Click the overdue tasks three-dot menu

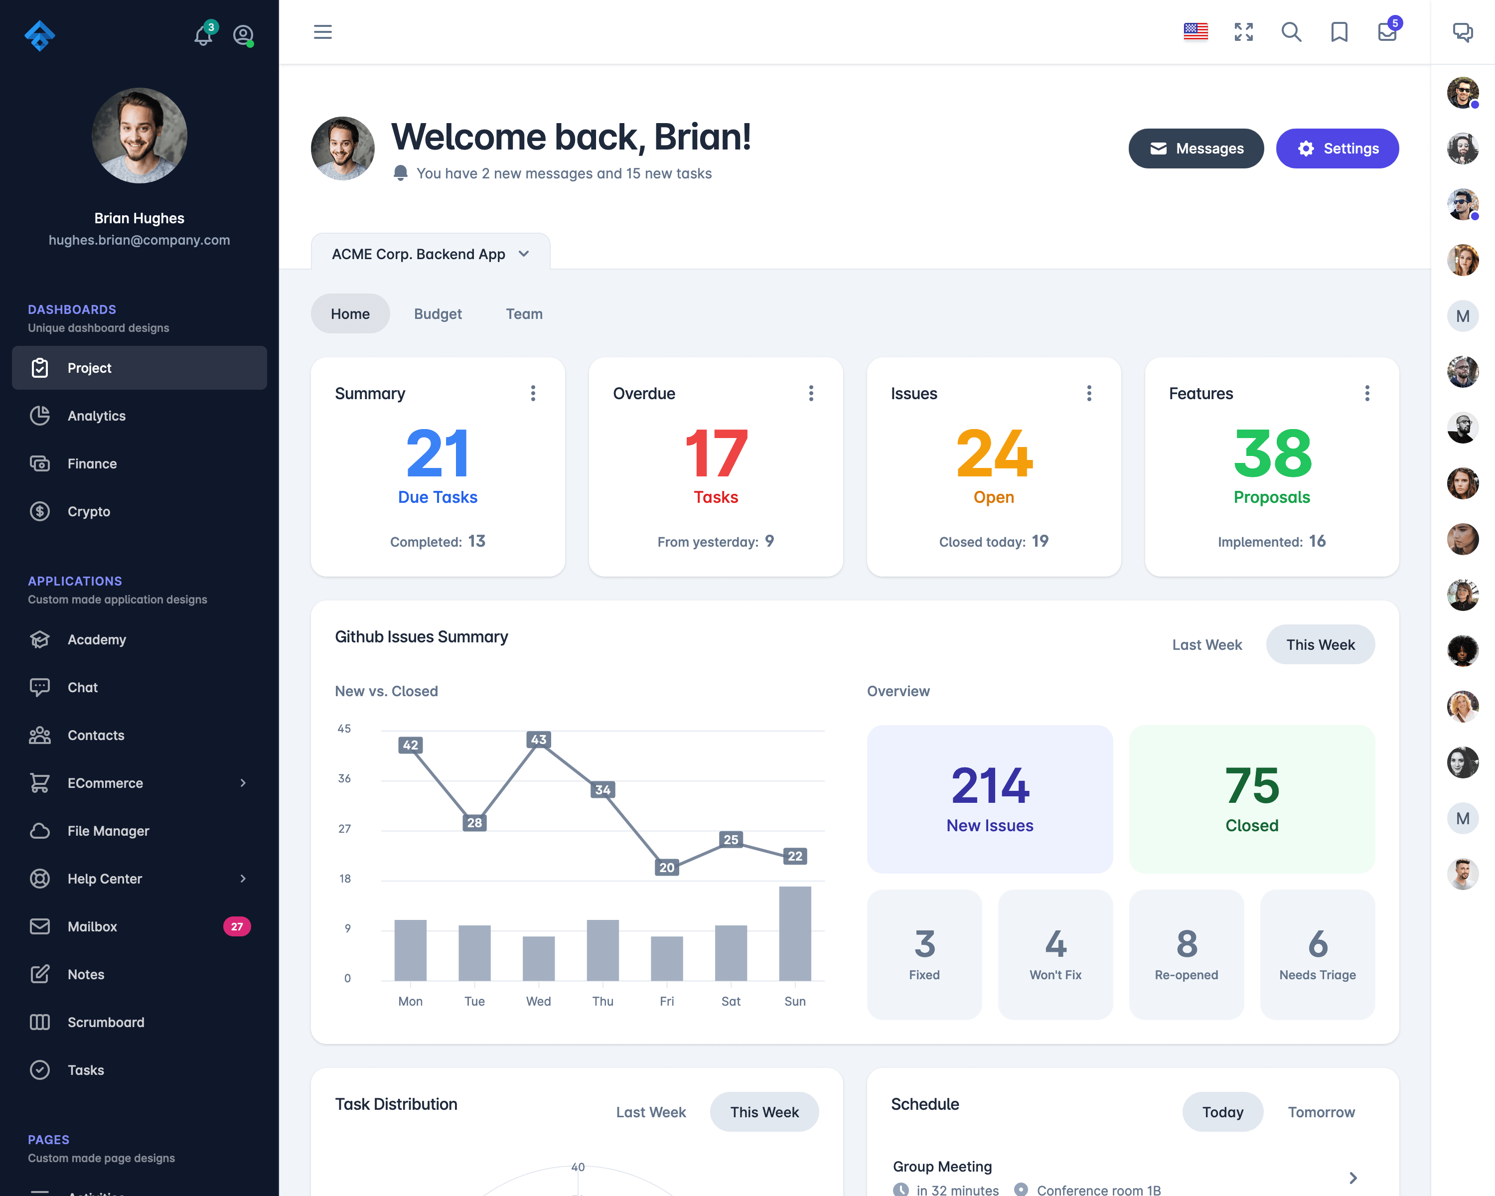coord(810,393)
